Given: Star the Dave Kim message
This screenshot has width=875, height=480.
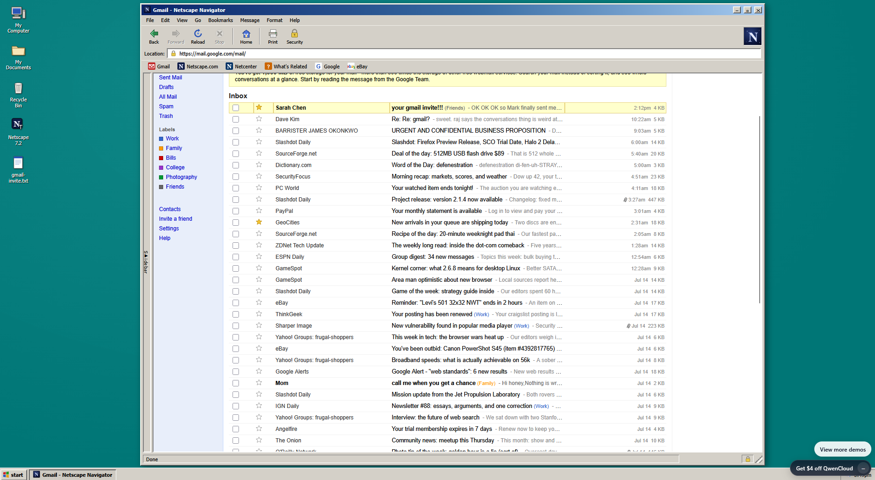Looking at the screenshot, I should pyautogui.click(x=259, y=119).
